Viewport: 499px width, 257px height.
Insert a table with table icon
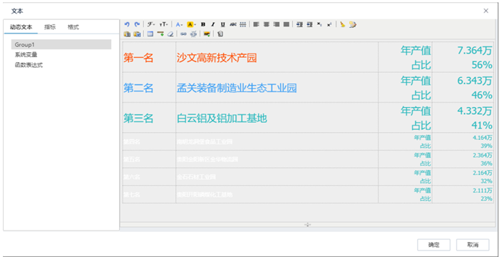click(150, 34)
